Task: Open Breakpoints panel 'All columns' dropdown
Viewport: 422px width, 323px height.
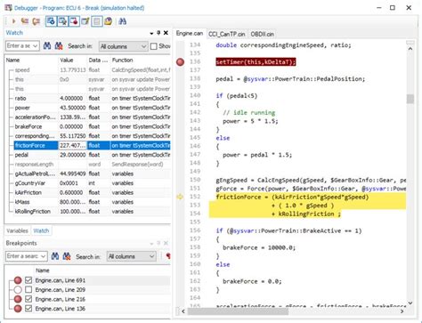Action: click(151, 256)
